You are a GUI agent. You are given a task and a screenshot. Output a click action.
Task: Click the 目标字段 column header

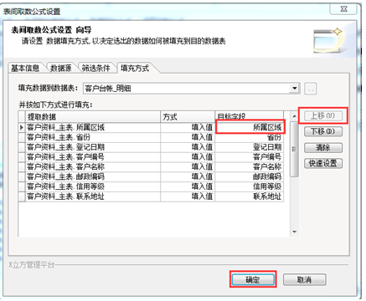(249, 116)
